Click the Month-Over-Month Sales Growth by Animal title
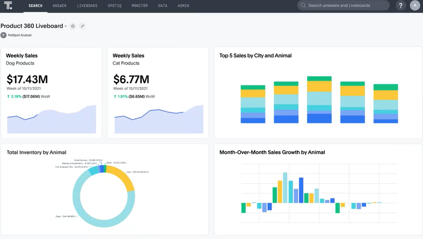The height and width of the screenshot is (239, 423). click(272, 152)
